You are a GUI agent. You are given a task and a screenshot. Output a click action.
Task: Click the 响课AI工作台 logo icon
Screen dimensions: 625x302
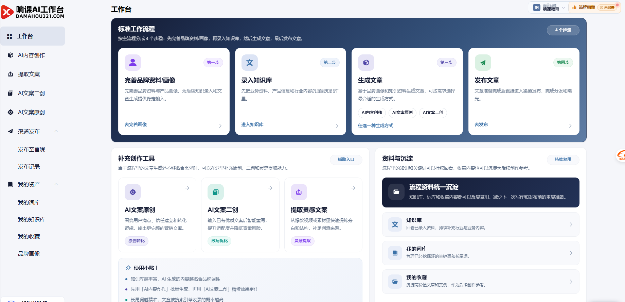7,12
